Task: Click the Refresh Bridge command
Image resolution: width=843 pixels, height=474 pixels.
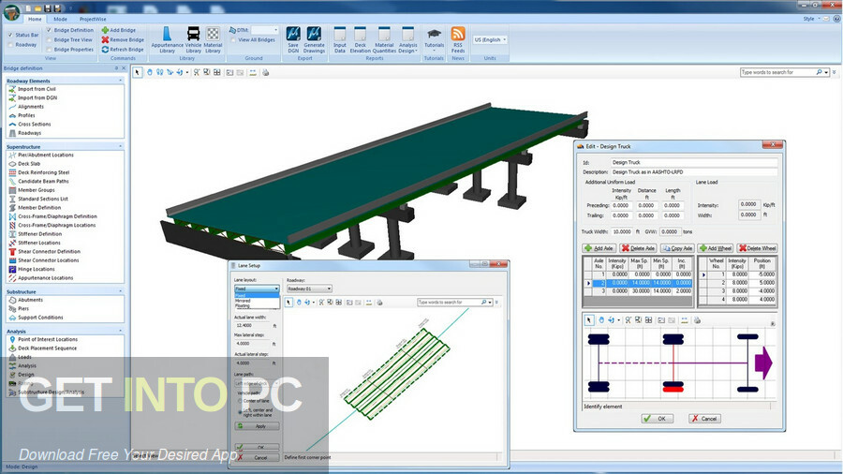Action: tap(123, 50)
